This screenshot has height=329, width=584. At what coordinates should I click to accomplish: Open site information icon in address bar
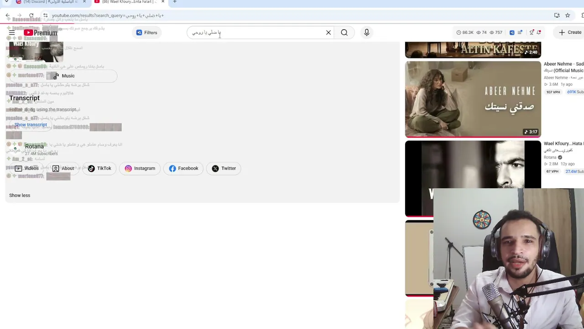pyautogui.click(x=45, y=16)
